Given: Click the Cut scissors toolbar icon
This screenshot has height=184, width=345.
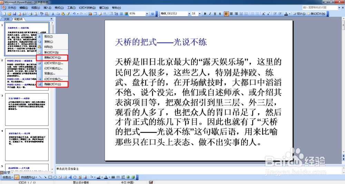Looking at the screenshot, I should (53, 14).
